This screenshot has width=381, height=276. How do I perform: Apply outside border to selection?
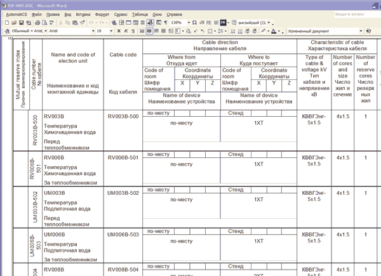click(x=210, y=31)
